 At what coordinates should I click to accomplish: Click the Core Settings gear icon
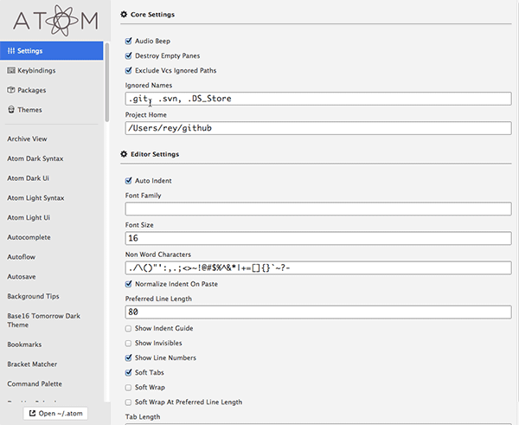coord(124,14)
